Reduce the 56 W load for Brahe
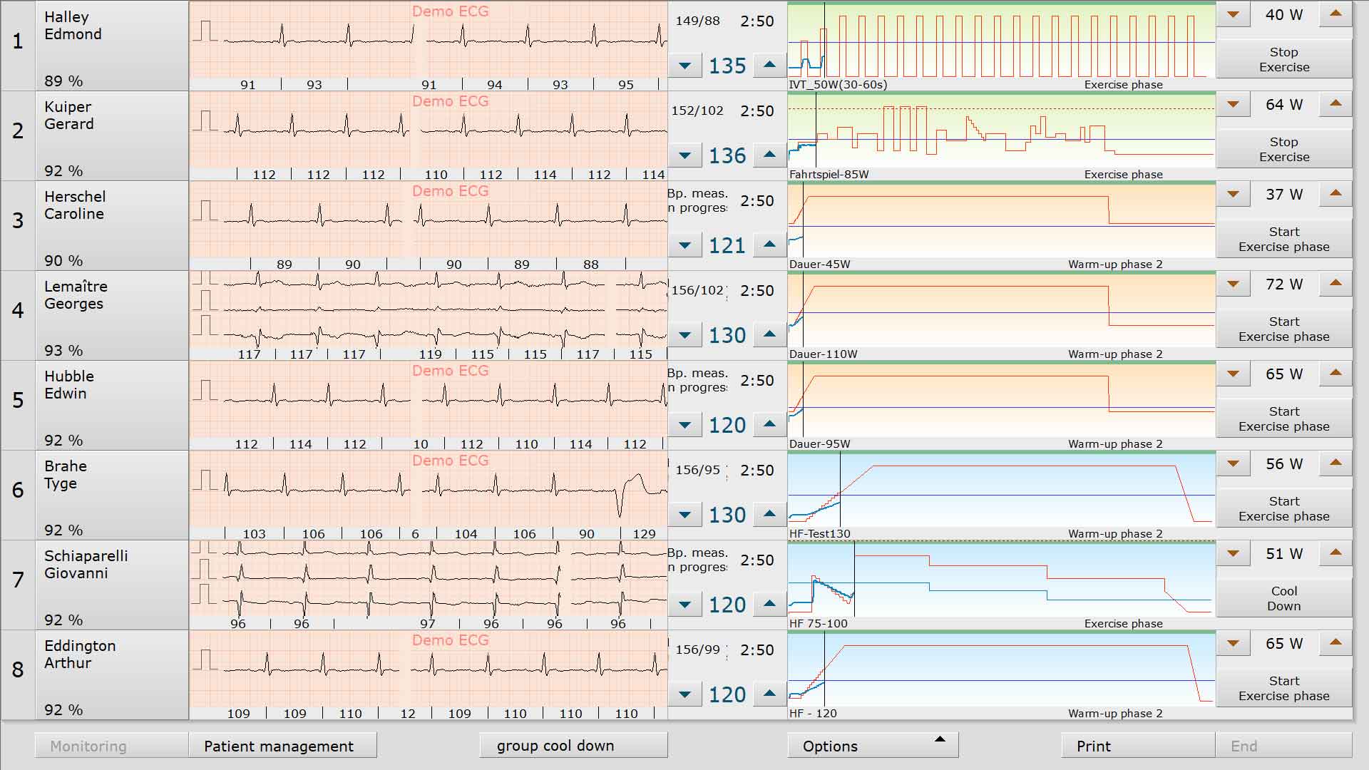Viewport: 1369px width, 770px height. 1233,464
